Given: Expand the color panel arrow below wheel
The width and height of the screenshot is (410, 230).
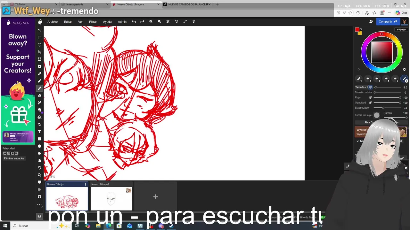Looking at the screenshot, I should 359,69.
